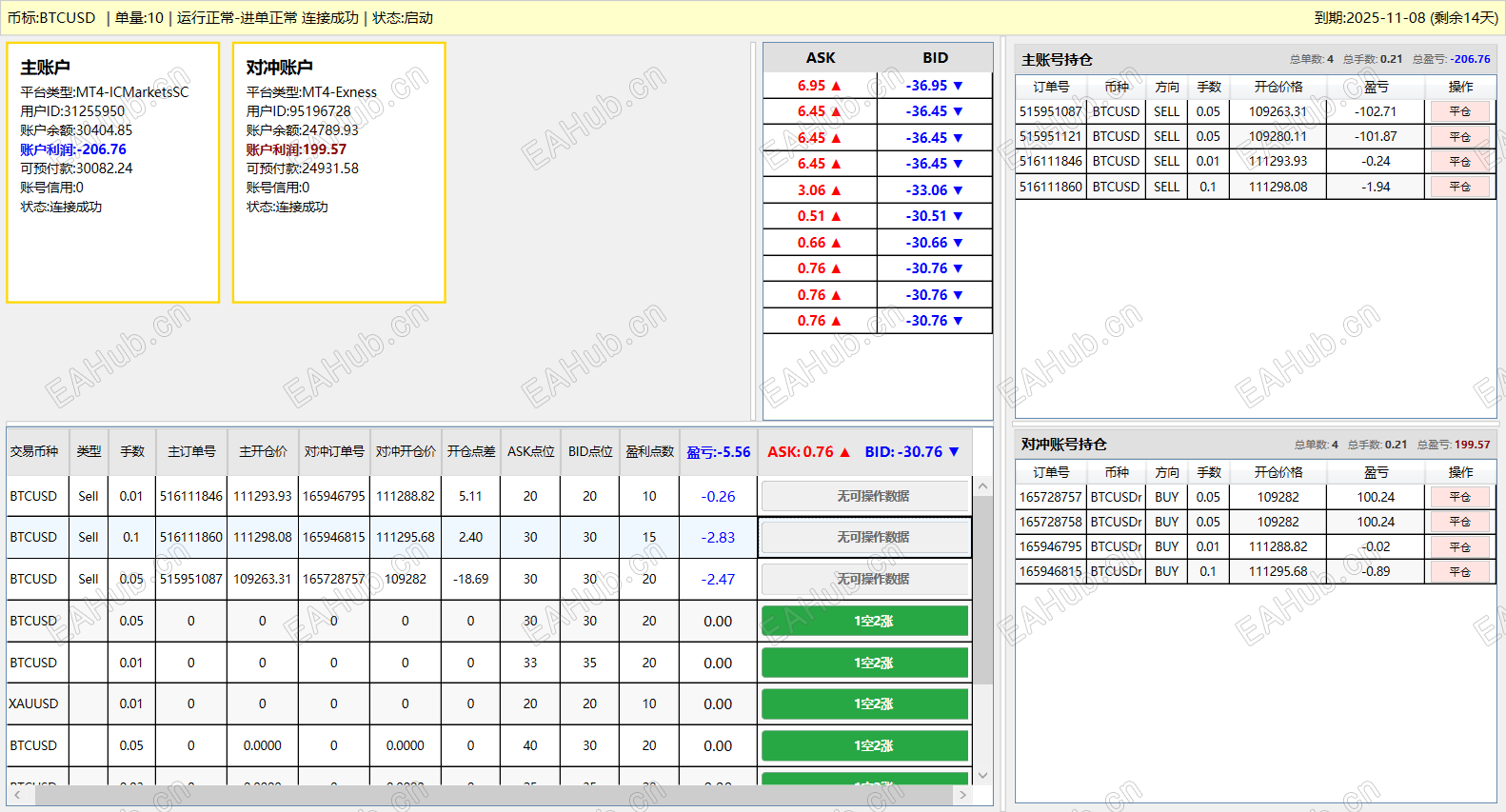1506x812 pixels.
Task: Click blue BID arrow beside -33.06
Action: (x=958, y=190)
